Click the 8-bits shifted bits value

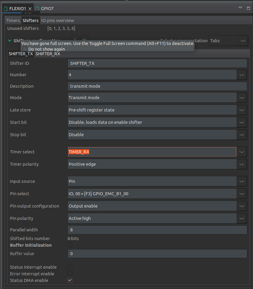pyautogui.click(x=73, y=238)
